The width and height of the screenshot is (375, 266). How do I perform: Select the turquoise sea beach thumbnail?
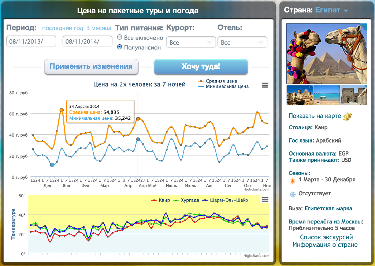pos(326,95)
